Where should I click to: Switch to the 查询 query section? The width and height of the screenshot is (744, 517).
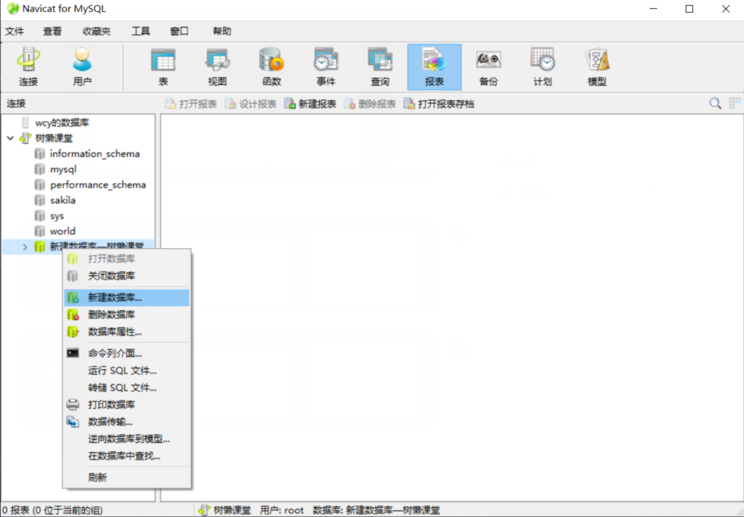click(380, 67)
